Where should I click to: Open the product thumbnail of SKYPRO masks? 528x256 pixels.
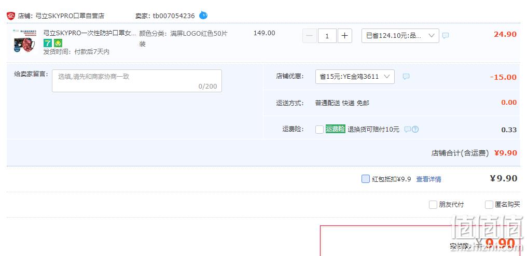pos(25,41)
